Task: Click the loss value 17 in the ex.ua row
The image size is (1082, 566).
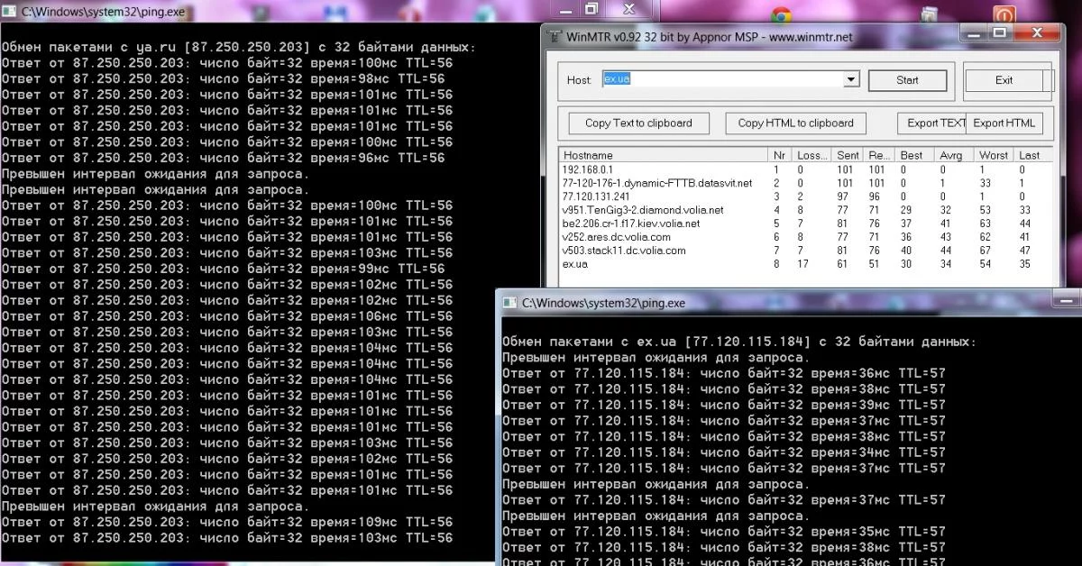Action: 802,264
